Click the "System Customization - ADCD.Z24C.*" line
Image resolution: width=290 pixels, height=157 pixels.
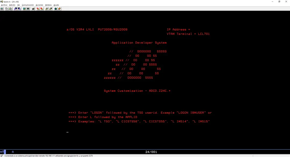[137, 91]
